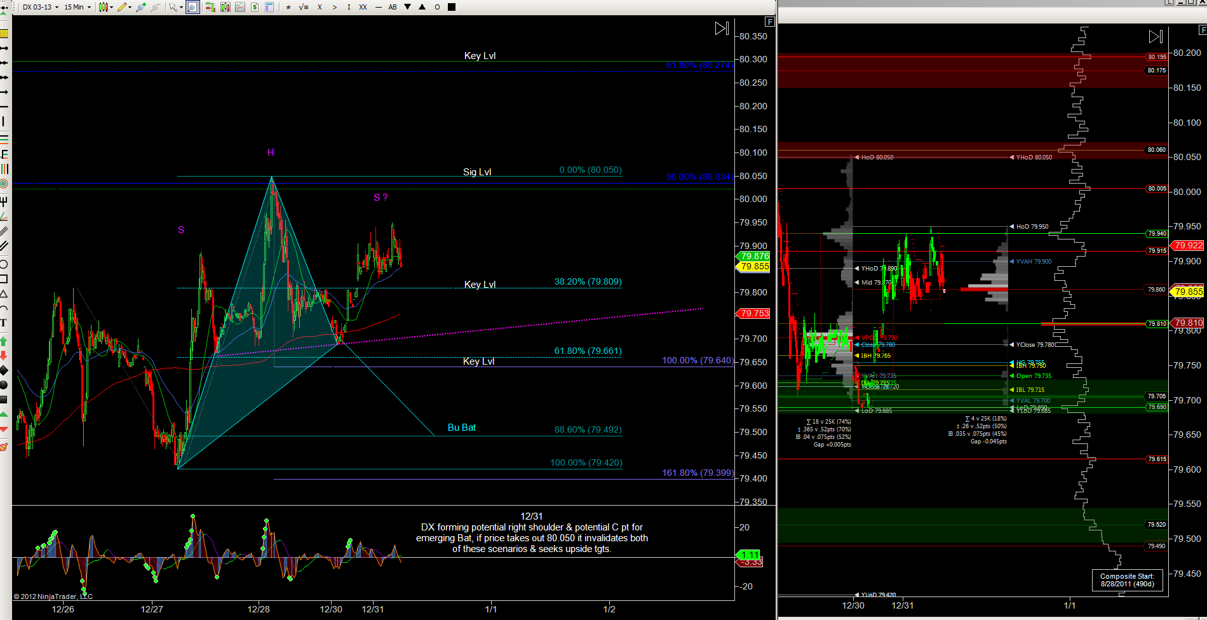The image size is (1207, 620).
Task: Click the green dollar strategies icon
Action: coord(255,7)
